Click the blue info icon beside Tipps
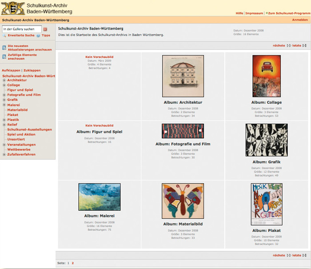 click(39, 35)
